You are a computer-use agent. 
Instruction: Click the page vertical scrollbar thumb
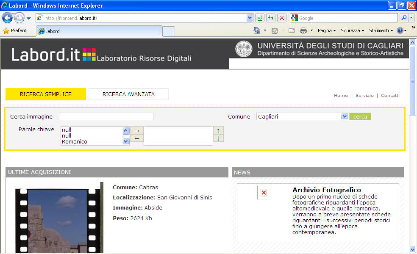[x=412, y=81]
